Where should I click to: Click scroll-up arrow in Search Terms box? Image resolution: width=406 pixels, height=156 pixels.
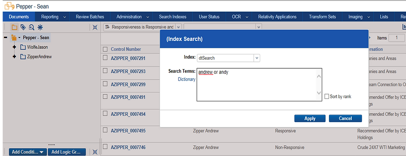pos(319,77)
